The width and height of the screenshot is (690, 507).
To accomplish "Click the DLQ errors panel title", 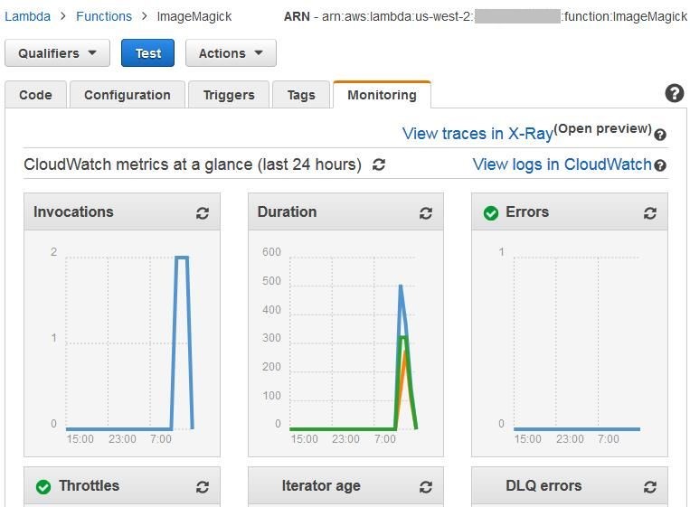I will pos(543,486).
